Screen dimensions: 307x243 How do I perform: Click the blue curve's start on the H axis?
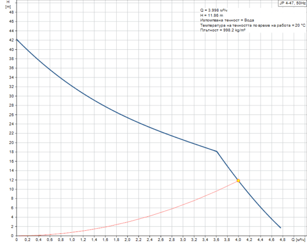coord(17,39)
